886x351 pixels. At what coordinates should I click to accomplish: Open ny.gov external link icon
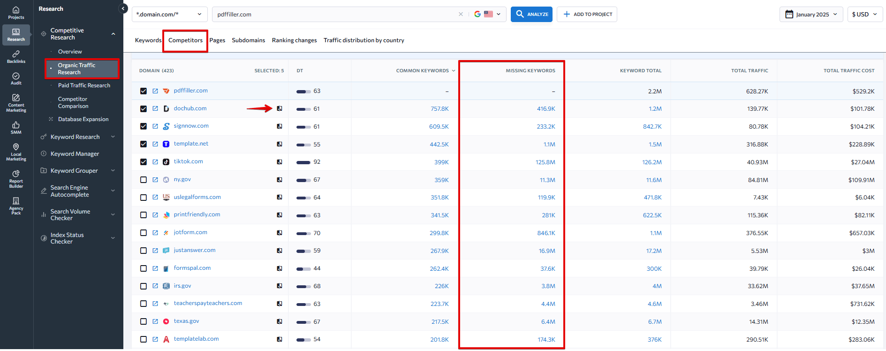pos(155,180)
